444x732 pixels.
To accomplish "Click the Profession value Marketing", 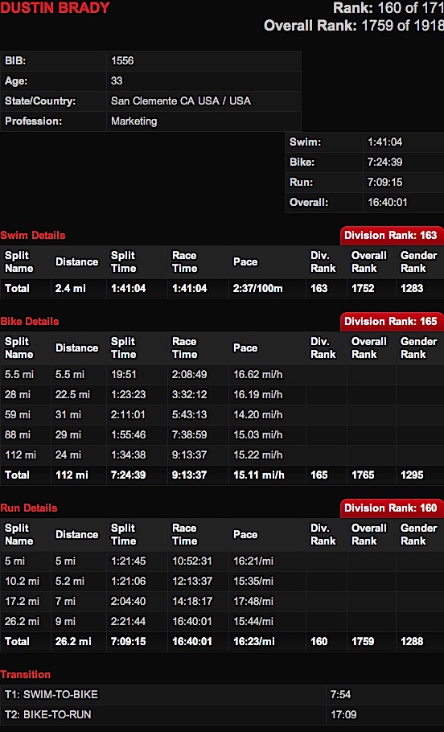I will [x=134, y=121].
